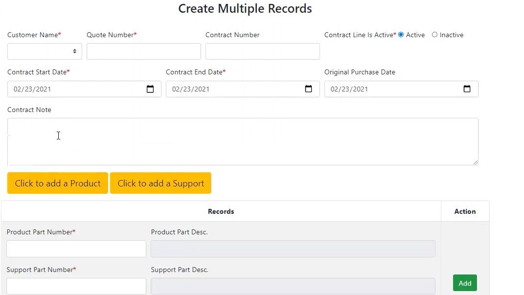
Task: Click the Contract Start Date text field
Action: pyautogui.click(x=73, y=89)
